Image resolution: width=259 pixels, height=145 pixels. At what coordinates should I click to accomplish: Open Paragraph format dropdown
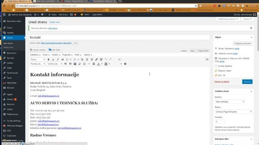point(38,60)
